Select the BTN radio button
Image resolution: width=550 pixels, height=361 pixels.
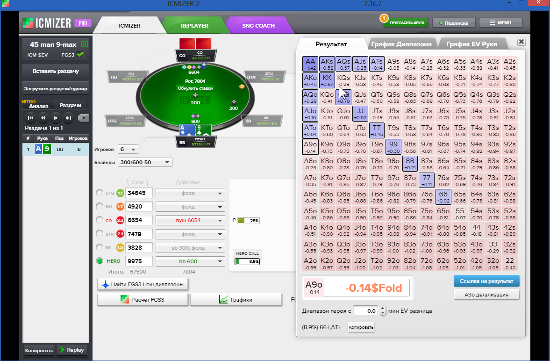(x=100, y=234)
